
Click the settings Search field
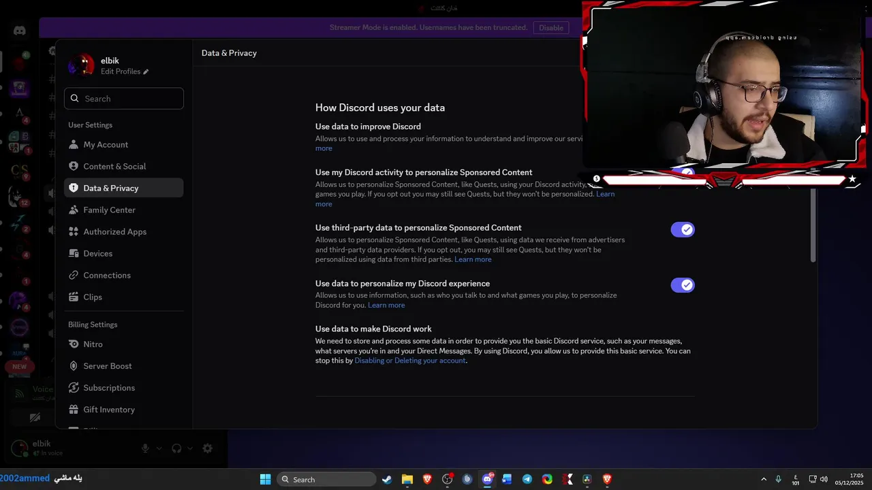click(124, 98)
